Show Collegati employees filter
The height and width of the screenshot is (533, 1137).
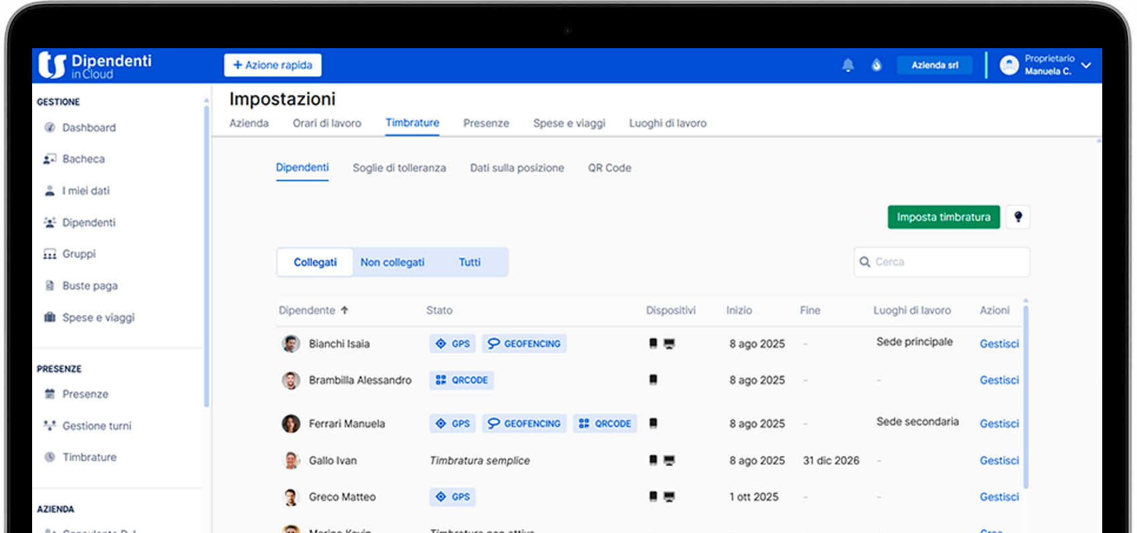point(315,262)
